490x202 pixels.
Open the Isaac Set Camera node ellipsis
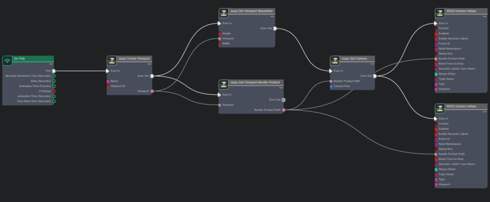point(372,64)
